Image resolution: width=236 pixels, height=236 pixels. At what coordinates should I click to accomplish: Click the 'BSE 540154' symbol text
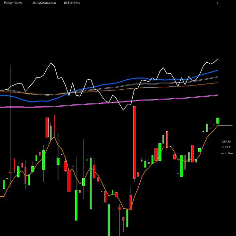coord(72,3)
